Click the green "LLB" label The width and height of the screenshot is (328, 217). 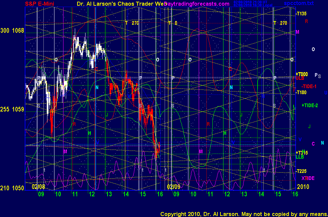(300, 157)
